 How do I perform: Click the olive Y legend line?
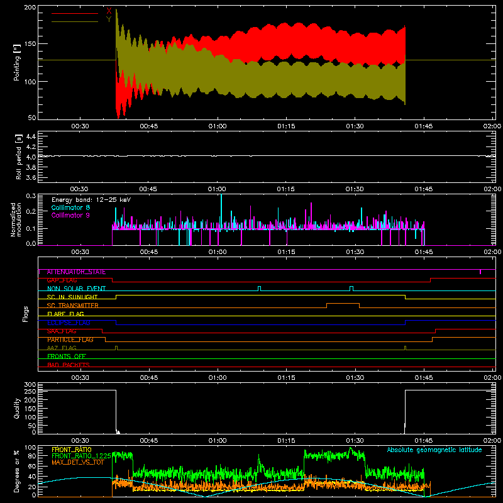pyautogui.click(x=75, y=22)
